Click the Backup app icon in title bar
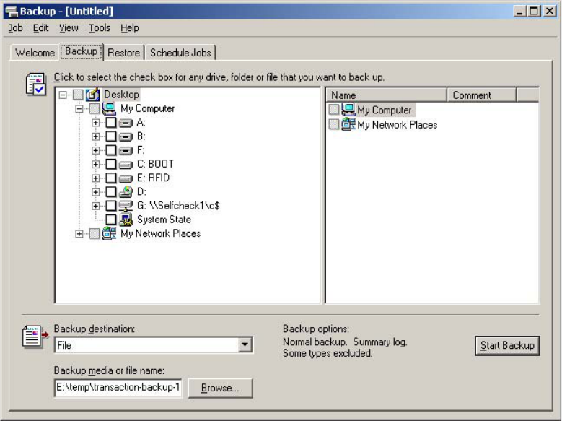The height and width of the screenshot is (421, 562). point(12,12)
